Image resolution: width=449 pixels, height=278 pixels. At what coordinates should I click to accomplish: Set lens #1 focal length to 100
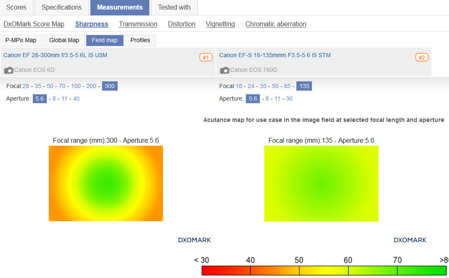coord(76,86)
